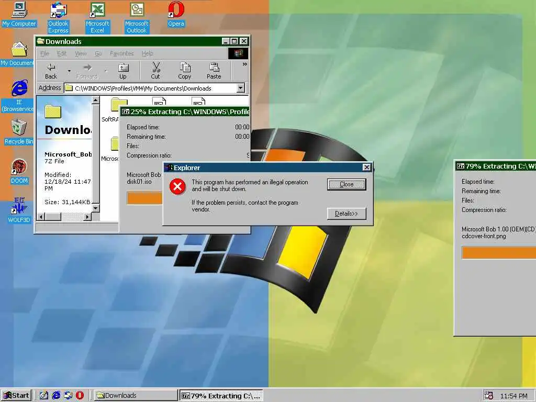The width and height of the screenshot is (536, 402).
Task: Open the address bar dropdown
Action: pos(241,88)
